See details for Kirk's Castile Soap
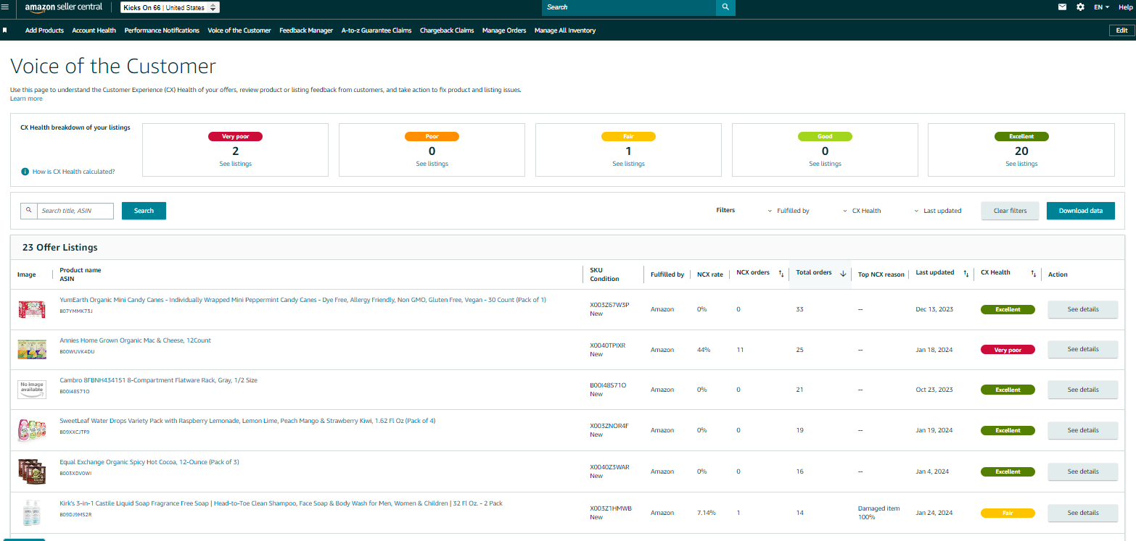This screenshot has width=1136, height=541. [x=1083, y=513]
